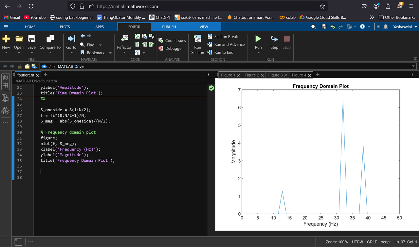Click the redo arrow in top bar
Screen dimensions: 419x247
click(341, 27)
